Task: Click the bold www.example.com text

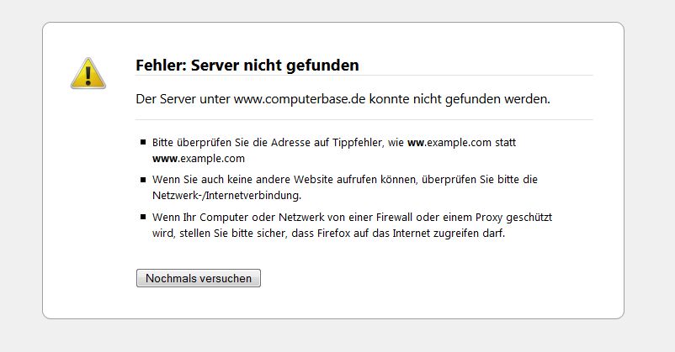Action: coord(199,158)
